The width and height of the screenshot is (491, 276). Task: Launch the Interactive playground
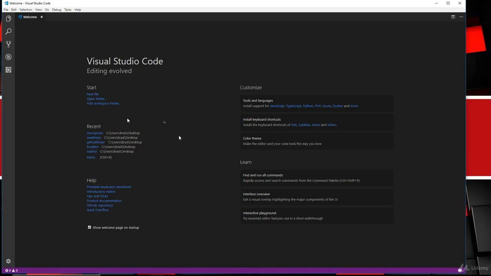259,213
